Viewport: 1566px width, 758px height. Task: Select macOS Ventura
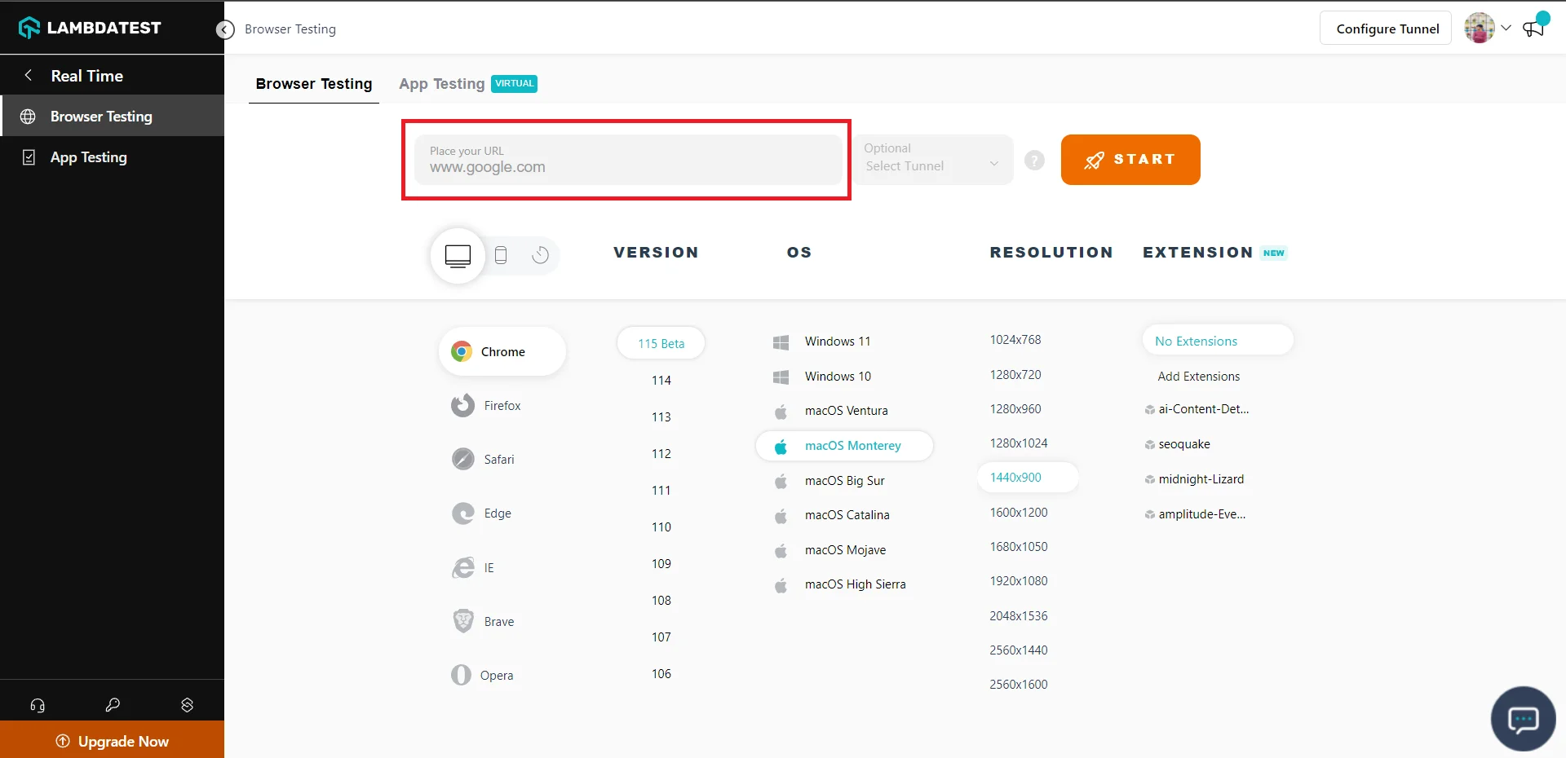coord(830,411)
